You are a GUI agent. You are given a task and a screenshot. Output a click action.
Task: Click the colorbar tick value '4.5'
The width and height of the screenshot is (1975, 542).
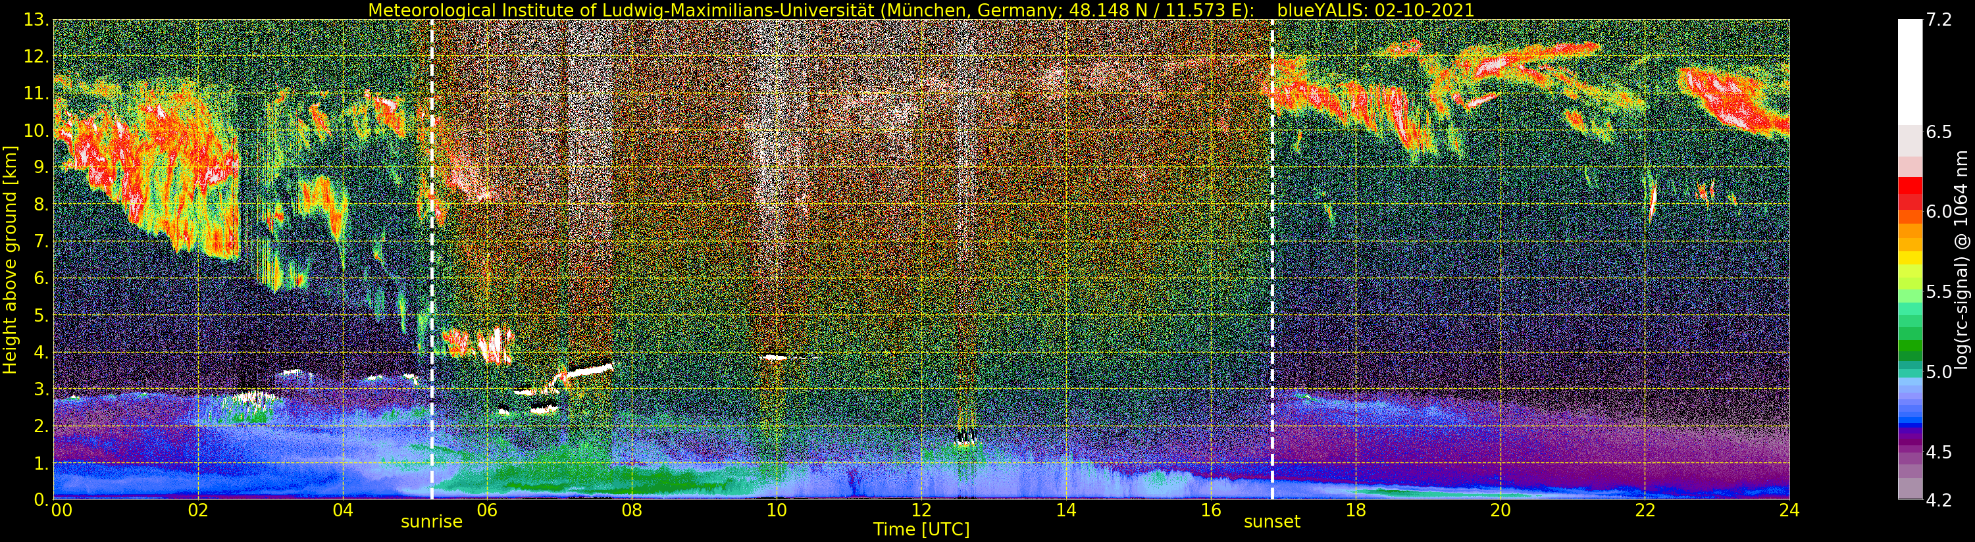[1939, 451]
